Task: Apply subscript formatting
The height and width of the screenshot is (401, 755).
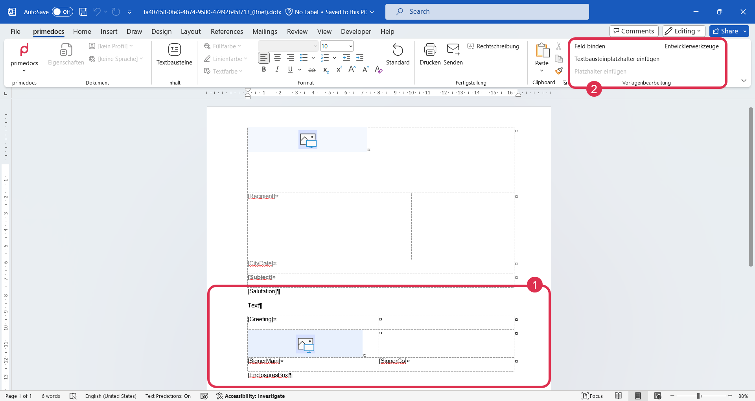Action: (x=326, y=70)
